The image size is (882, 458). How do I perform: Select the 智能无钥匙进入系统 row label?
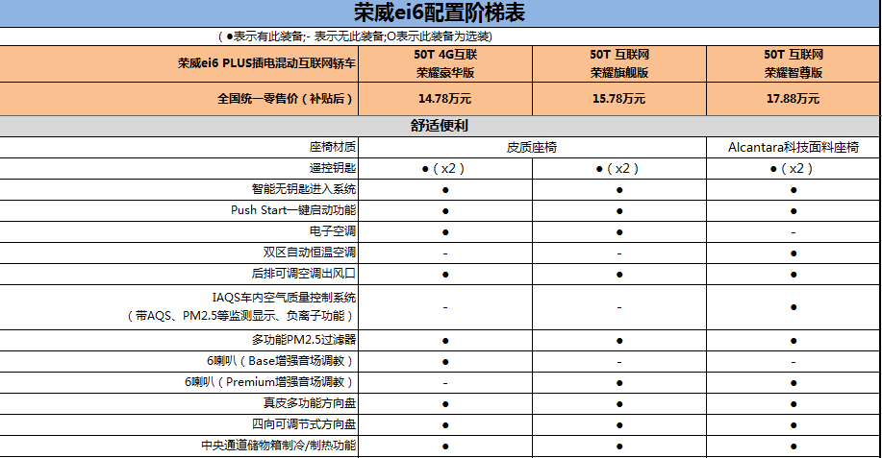point(179,190)
